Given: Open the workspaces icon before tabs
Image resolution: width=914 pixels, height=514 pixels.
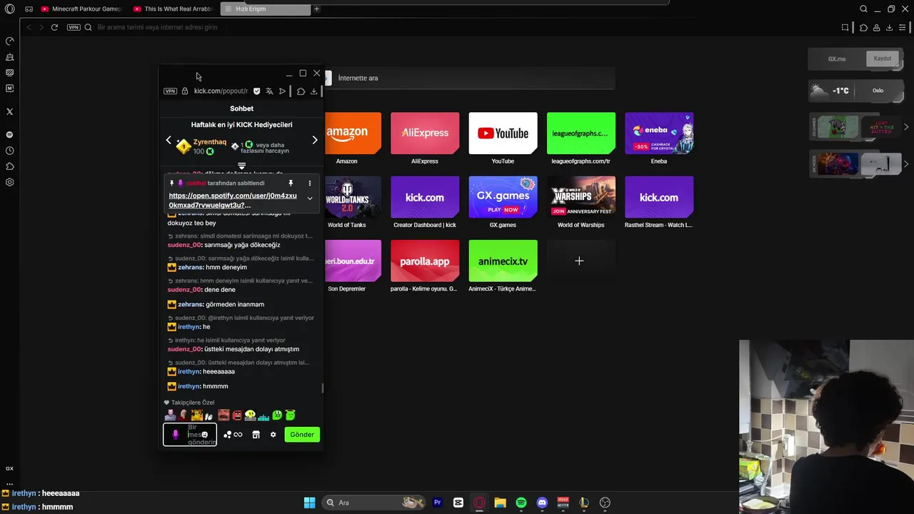Looking at the screenshot, I should [29, 9].
